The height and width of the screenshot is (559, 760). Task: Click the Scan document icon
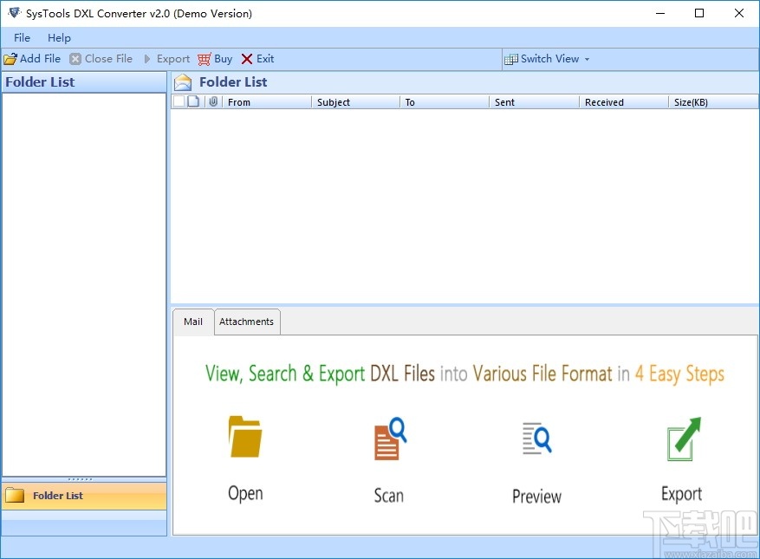tap(390, 439)
